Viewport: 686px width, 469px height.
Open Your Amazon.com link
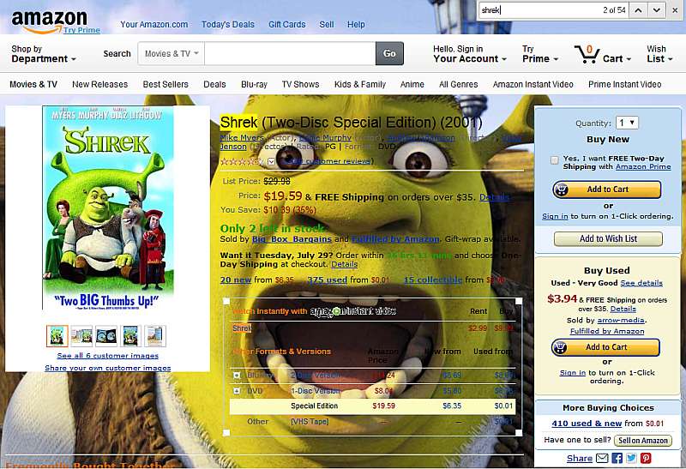tap(154, 25)
